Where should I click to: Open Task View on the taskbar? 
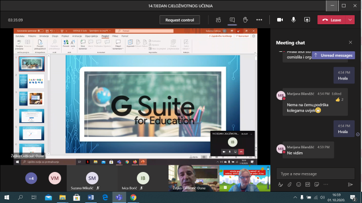pos(34,197)
